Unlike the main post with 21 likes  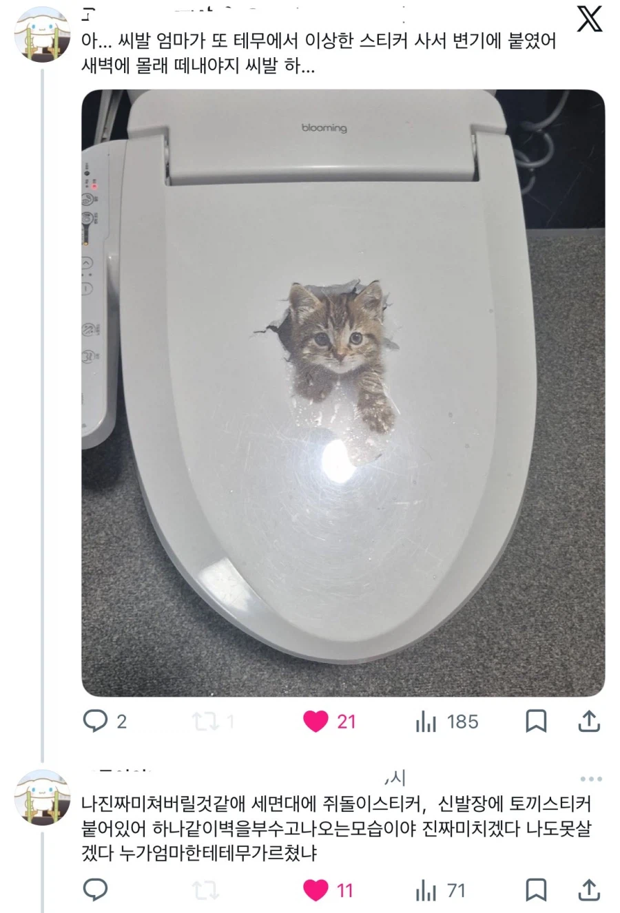pos(316,722)
